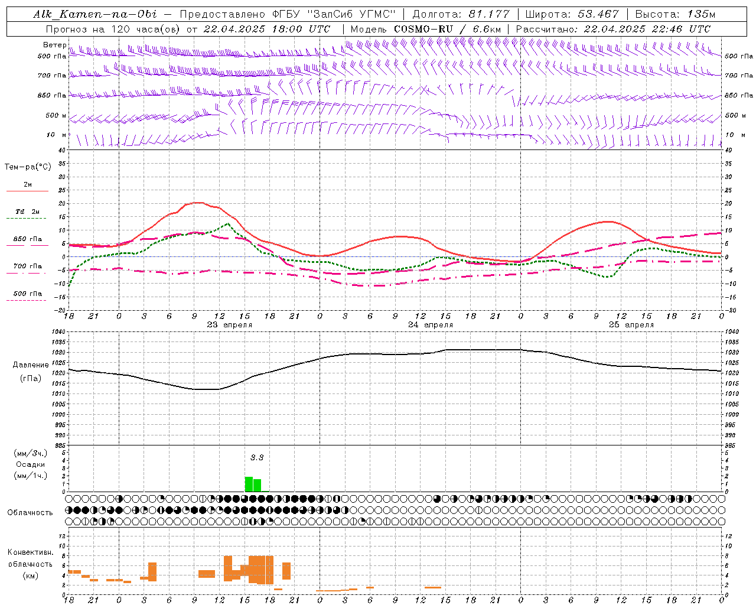Viewport: 756px width, 605px height.
Task: Click the date label 23 апреля
Action: [x=229, y=325]
